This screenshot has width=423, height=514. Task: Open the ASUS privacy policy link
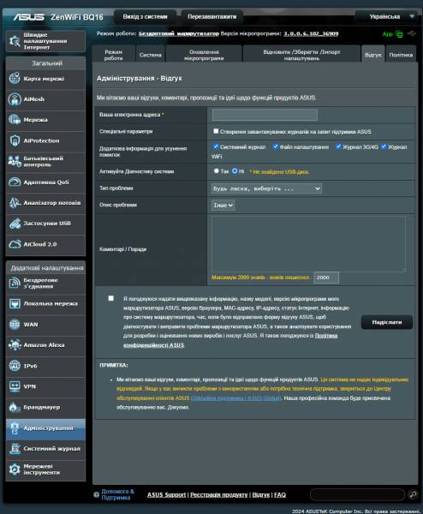pyautogui.click(x=230, y=340)
